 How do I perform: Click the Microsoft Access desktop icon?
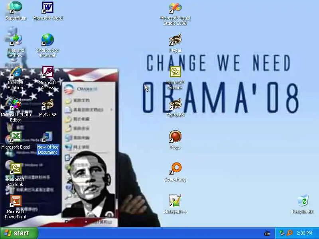(x=47, y=72)
